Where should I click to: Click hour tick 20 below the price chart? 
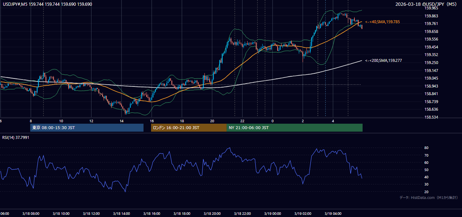point(212,121)
